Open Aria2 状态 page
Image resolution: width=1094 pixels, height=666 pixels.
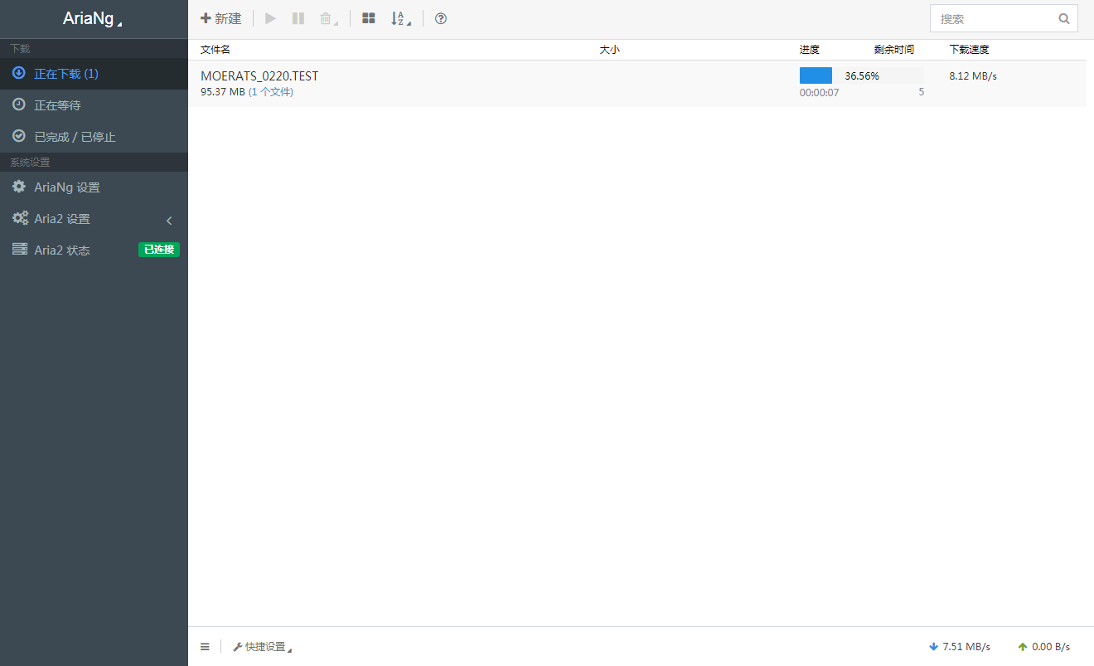[x=94, y=250]
